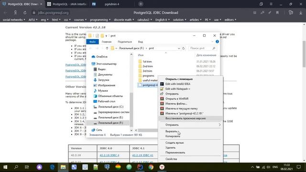Open Свойства from context menu
The height and width of the screenshot is (172, 306).
point(171,159)
